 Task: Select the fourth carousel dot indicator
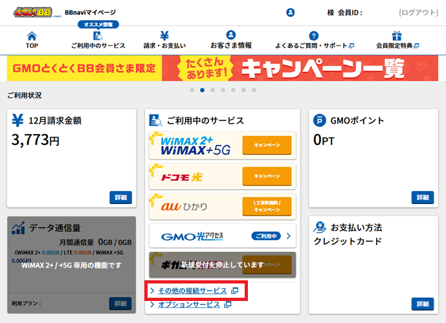[x=223, y=90]
